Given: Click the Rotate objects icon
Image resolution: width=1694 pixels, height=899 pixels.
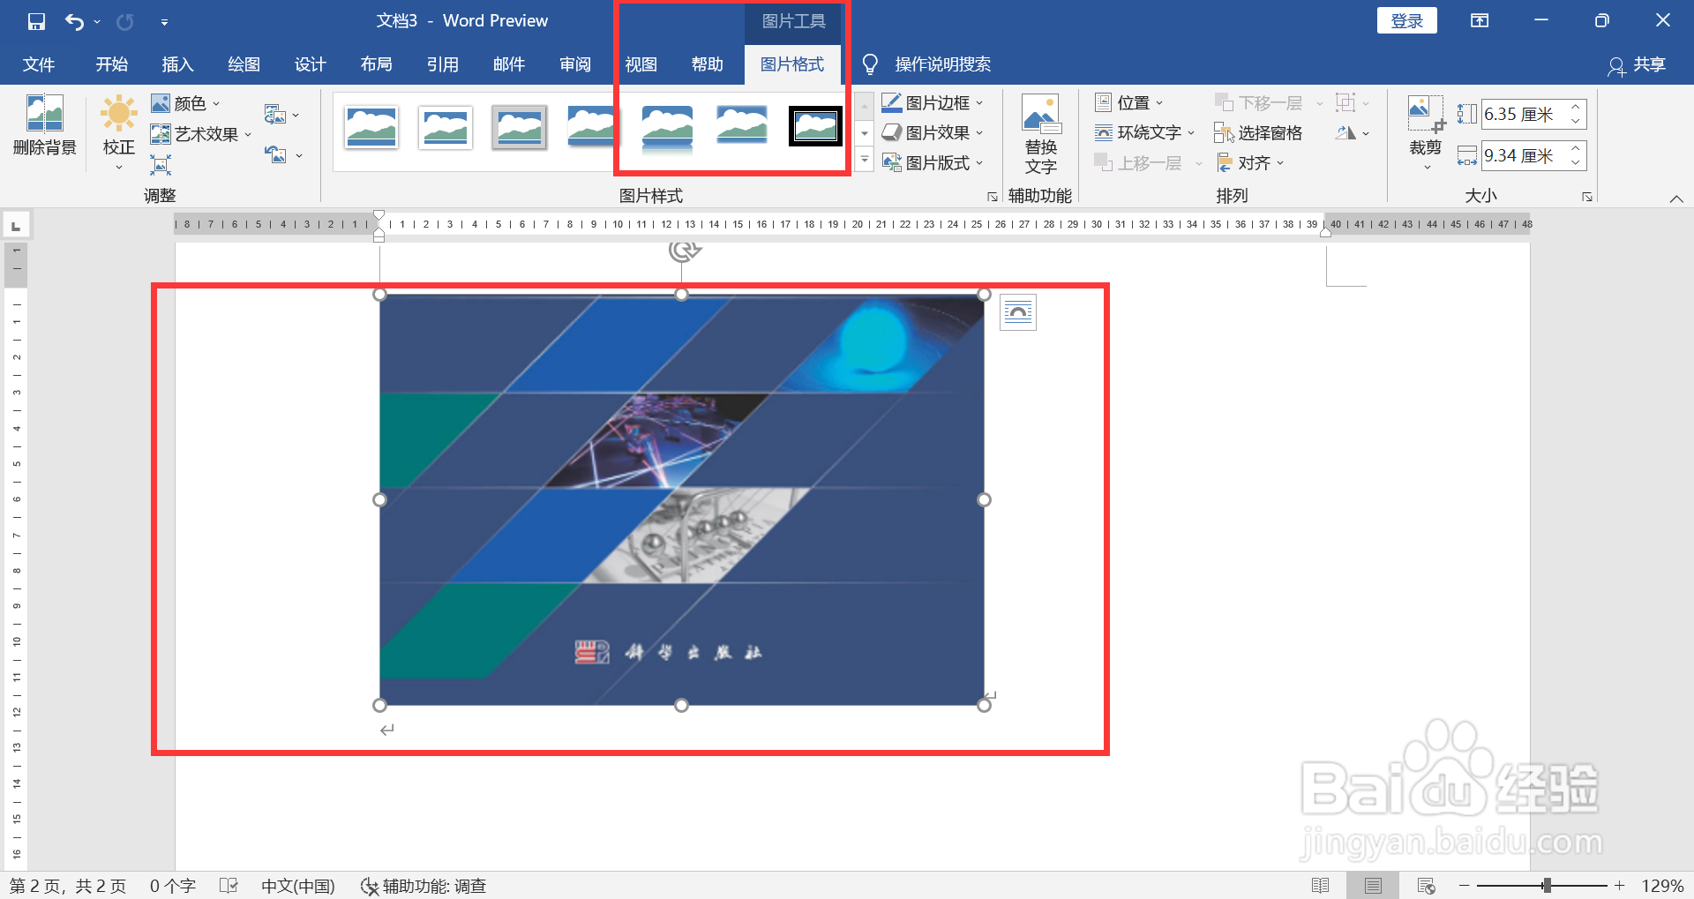Looking at the screenshot, I should (x=1345, y=133).
